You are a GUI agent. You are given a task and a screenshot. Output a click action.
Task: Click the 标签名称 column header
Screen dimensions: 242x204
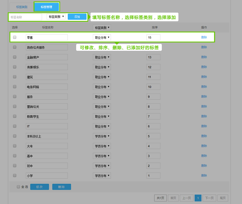48,27
